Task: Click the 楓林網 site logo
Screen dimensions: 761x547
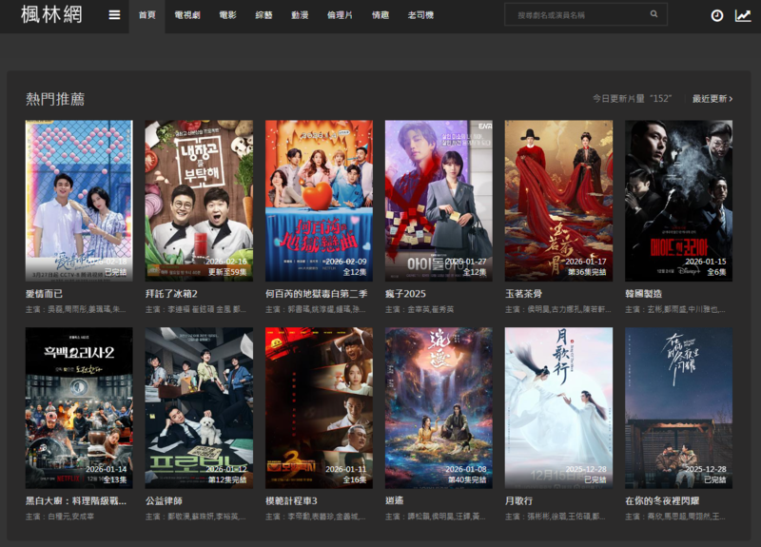Action: click(x=51, y=15)
